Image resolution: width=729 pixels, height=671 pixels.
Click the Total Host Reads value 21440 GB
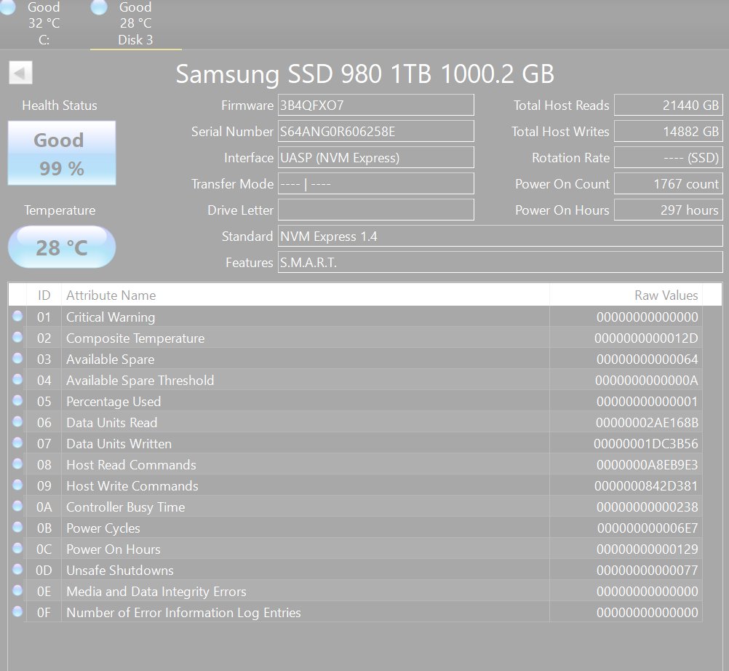pyautogui.click(x=668, y=105)
